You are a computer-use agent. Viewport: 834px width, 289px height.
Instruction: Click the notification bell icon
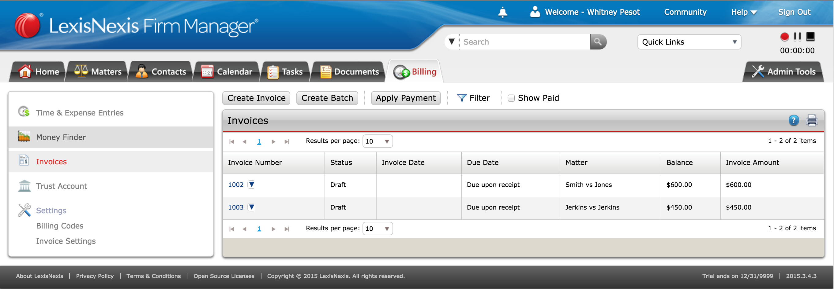[x=502, y=12]
